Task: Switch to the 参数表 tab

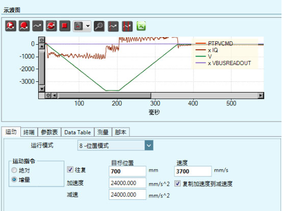Action: click(49, 132)
